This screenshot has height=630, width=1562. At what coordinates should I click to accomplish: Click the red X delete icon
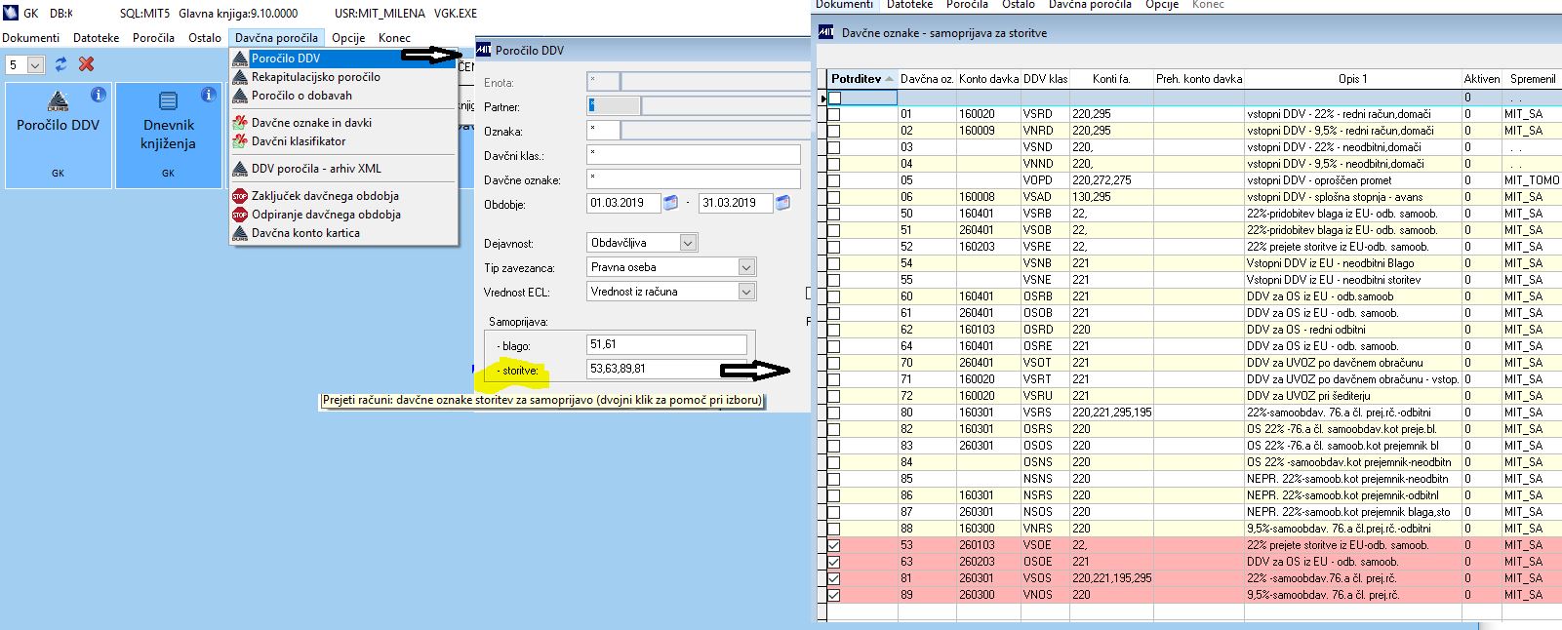(x=86, y=64)
